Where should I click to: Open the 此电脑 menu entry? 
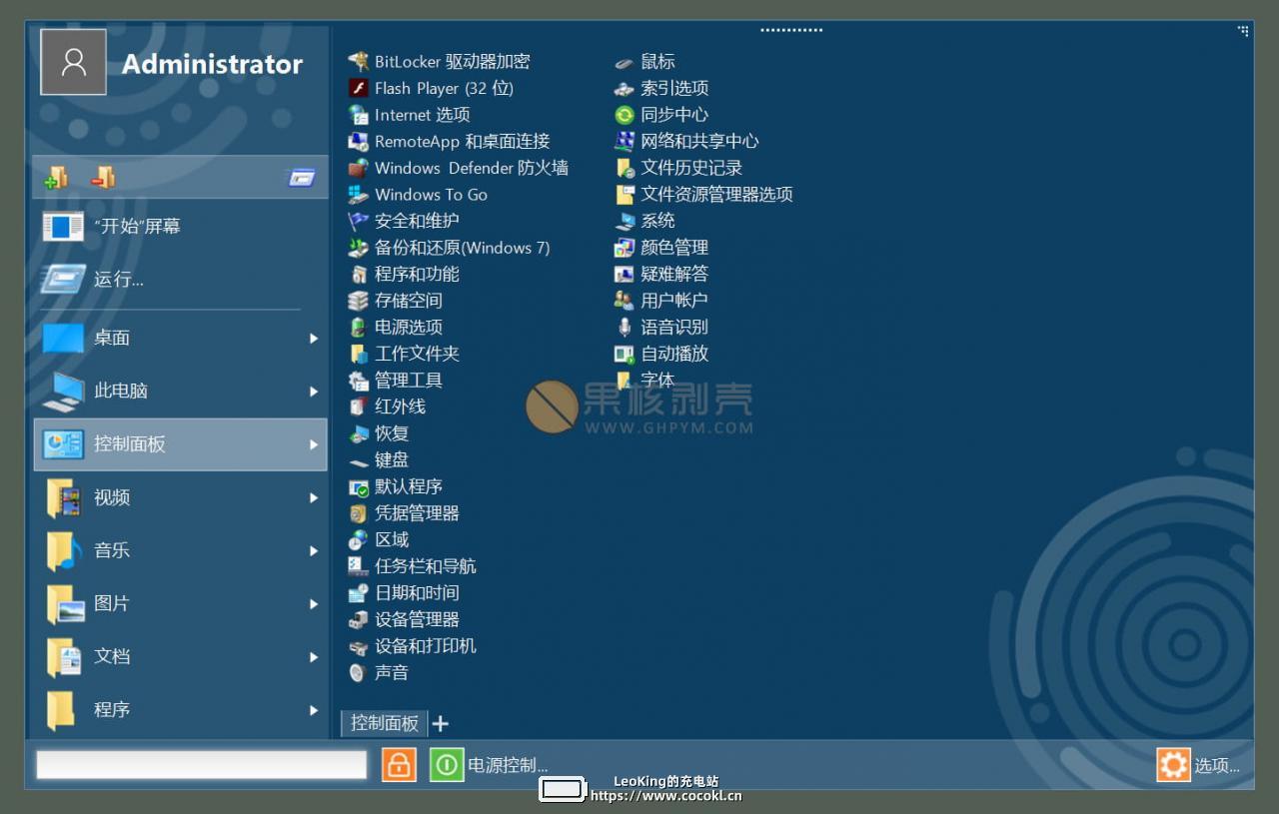click(180, 392)
